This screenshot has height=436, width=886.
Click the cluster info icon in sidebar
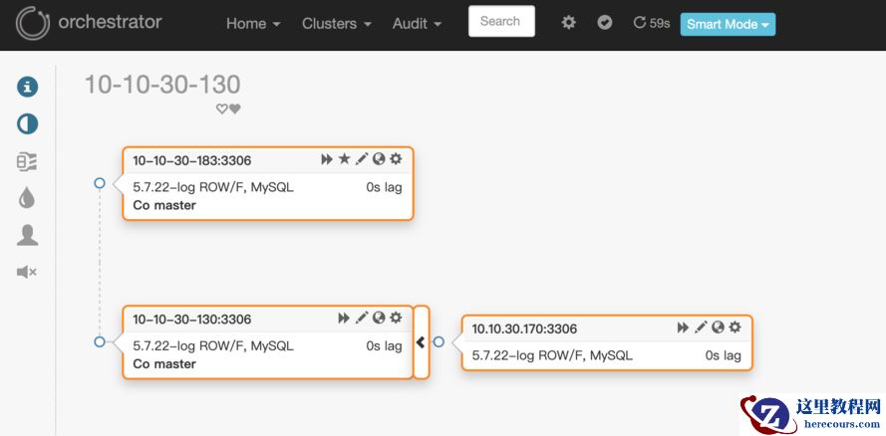coord(27,87)
